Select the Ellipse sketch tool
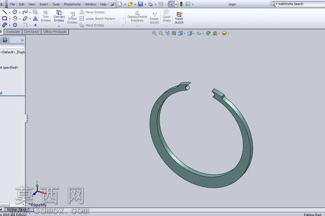 [x=25, y=19]
